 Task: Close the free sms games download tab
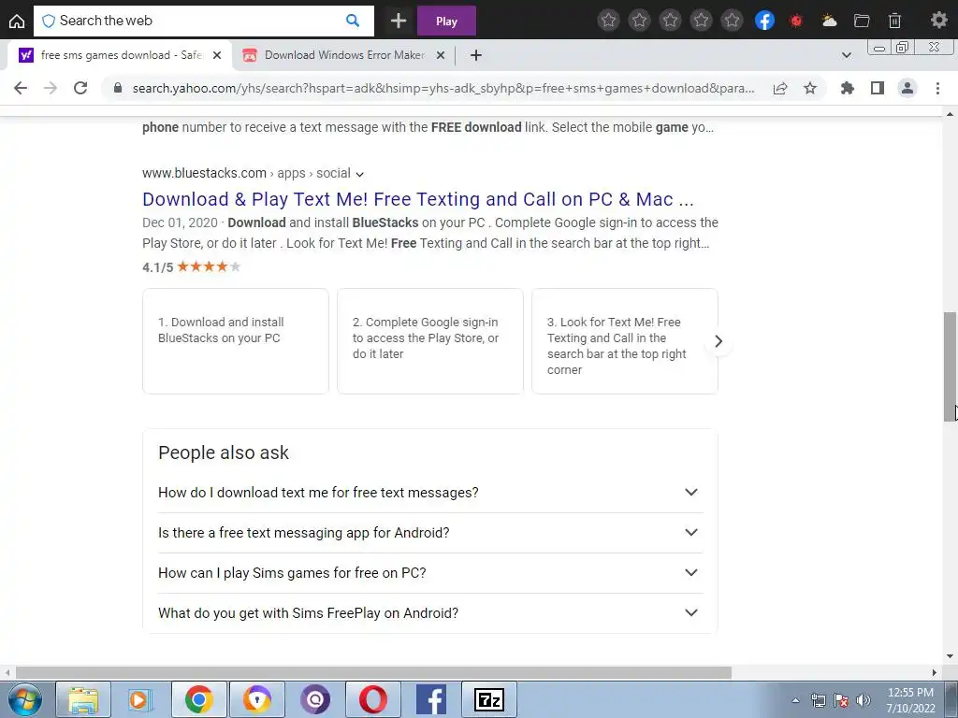tap(217, 55)
